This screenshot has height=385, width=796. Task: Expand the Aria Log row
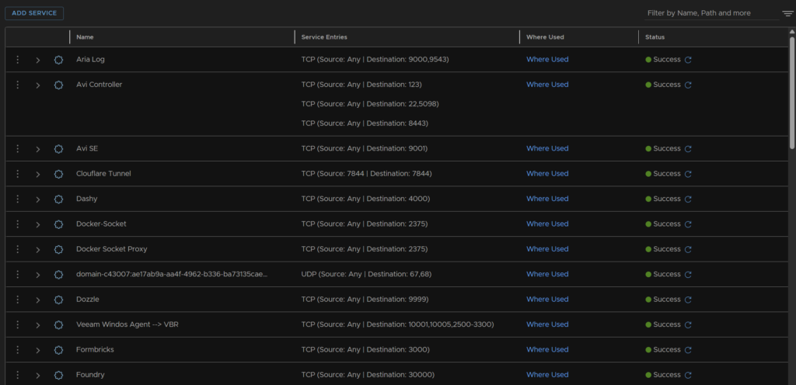tap(37, 60)
